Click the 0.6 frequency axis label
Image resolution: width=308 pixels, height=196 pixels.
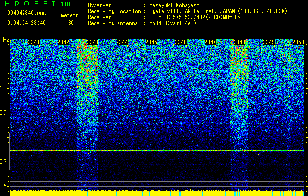tap(4, 186)
